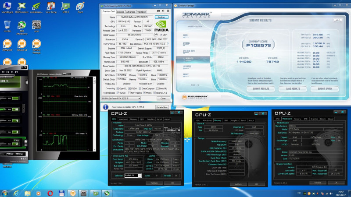Click the Afterburner hardware monitor vertical scrollbar
The height and width of the screenshot is (197, 351).
94,114
